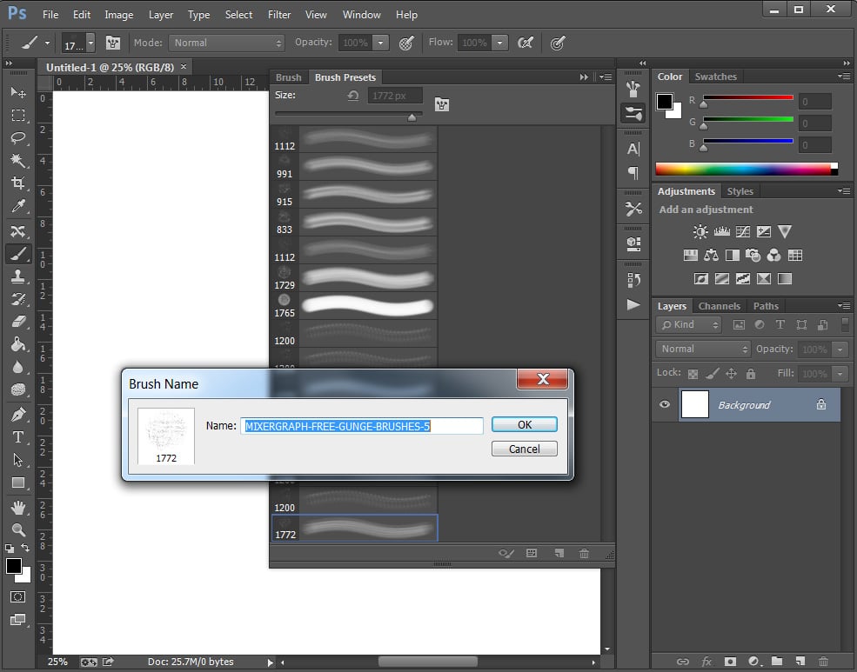Select the Eyedropper tool
This screenshot has width=857, height=672.
(x=18, y=207)
